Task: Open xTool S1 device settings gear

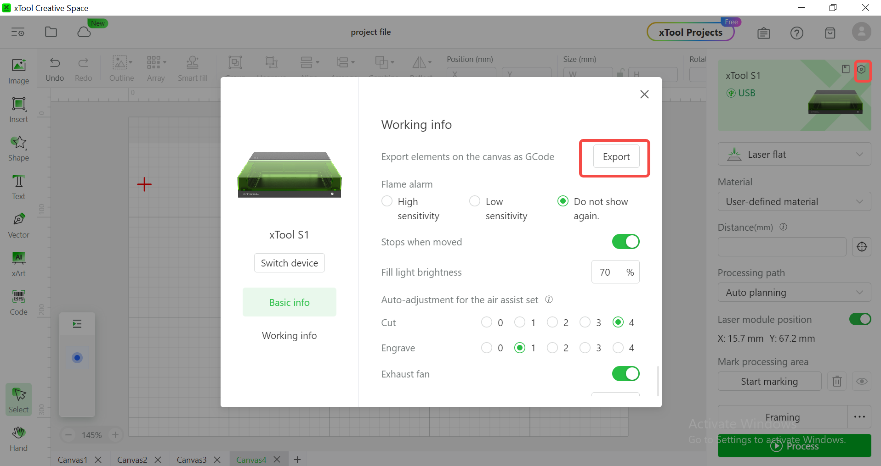Action: 862,70
